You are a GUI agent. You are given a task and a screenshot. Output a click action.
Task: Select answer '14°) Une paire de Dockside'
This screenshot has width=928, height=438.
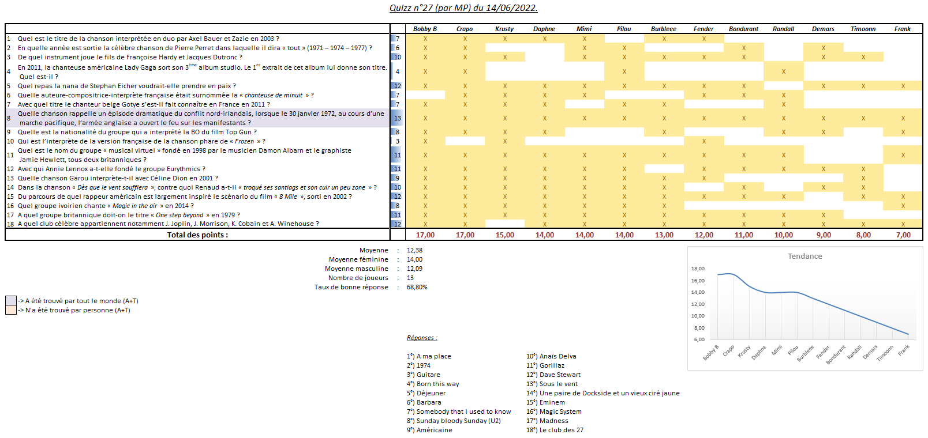(603, 393)
